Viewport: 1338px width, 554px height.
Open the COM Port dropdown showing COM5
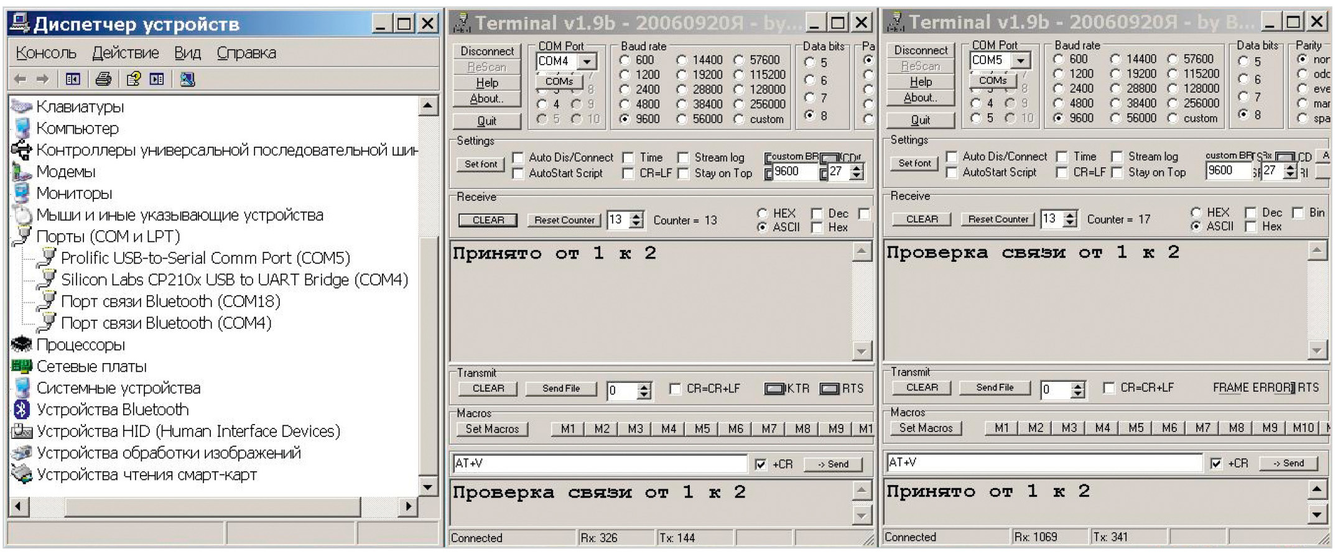pos(1020,60)
